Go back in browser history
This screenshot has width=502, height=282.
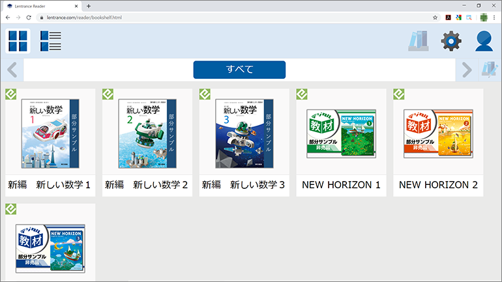pos(8,18)
